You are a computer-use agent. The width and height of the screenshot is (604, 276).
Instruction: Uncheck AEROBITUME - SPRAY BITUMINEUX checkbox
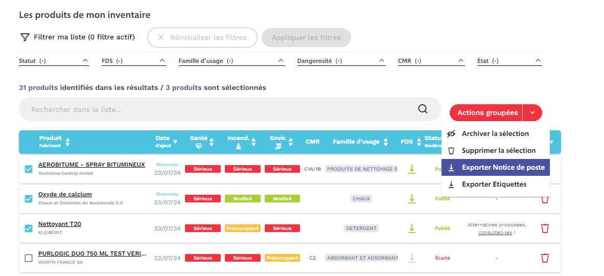point(29,169)
